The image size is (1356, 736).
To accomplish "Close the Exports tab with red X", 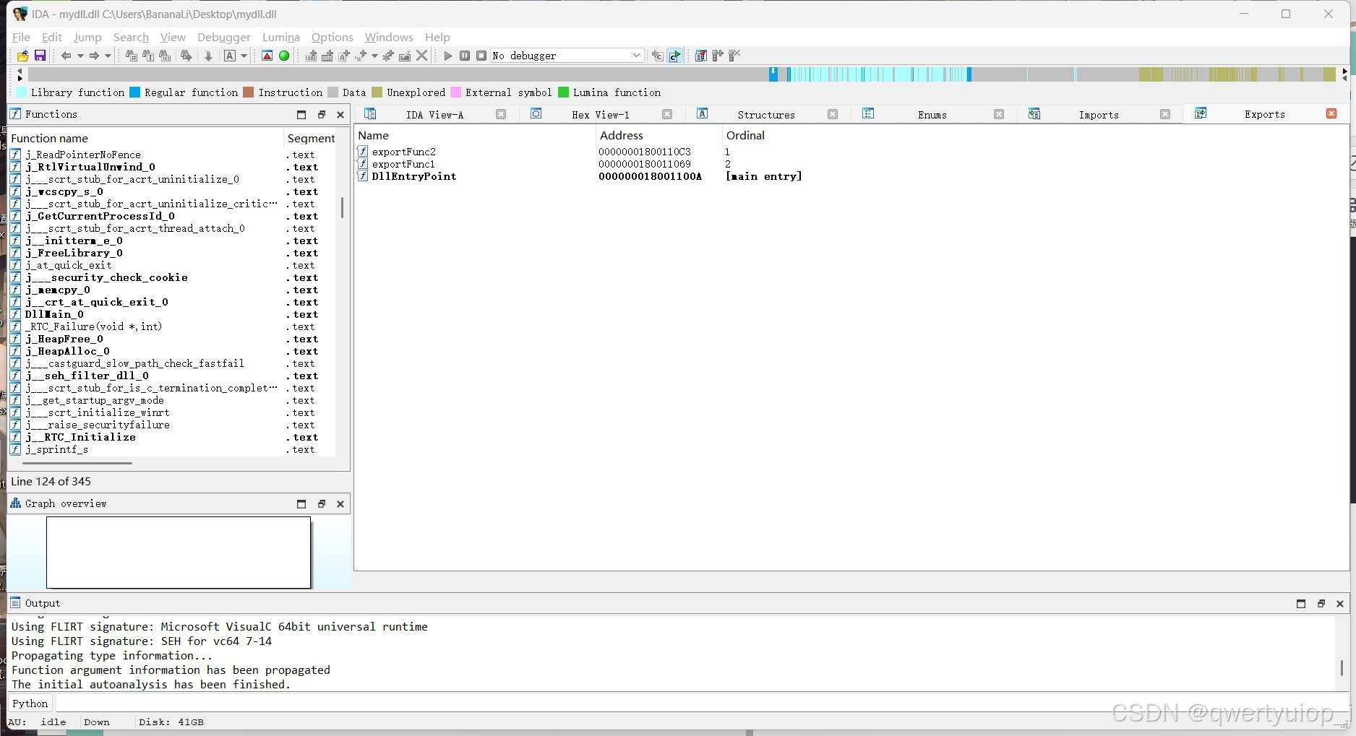I will pyautogui.click(x=1331, y=113).
